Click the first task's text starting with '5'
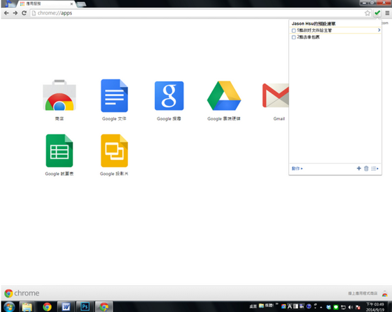Viewport: 392px width, 312px height. click(314, 30)
